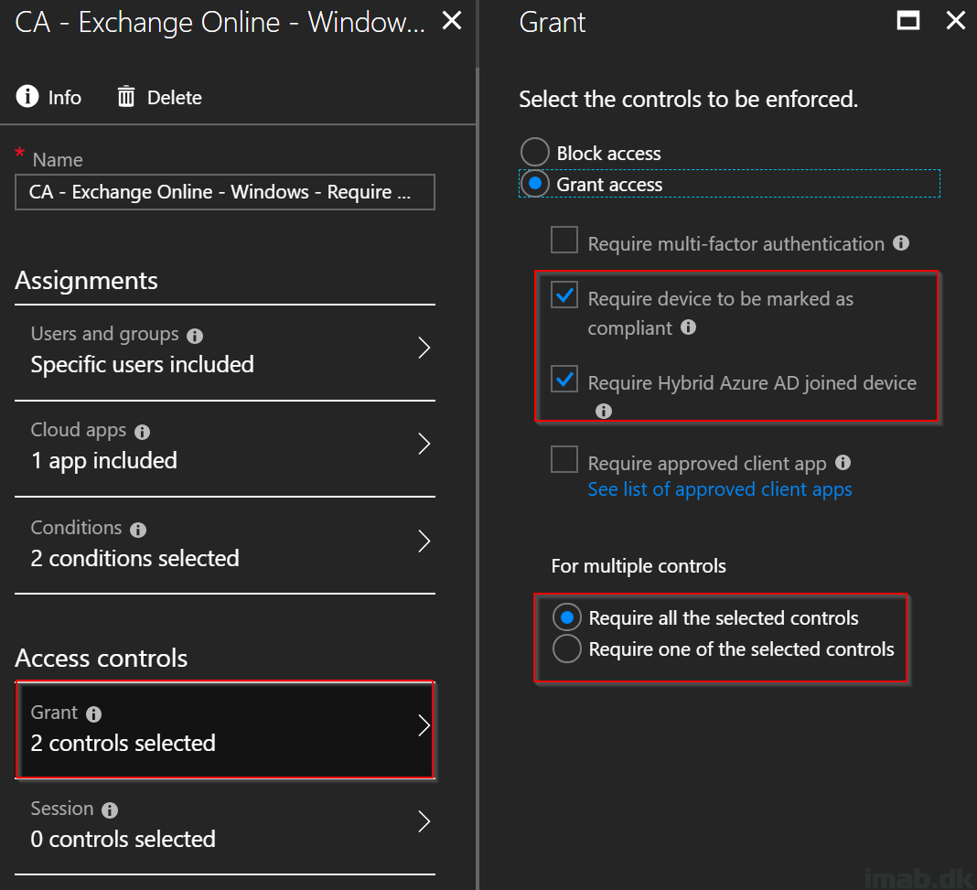Open 1 app included setting
Viewport: 977px width, 890px height.
point(225,448)
